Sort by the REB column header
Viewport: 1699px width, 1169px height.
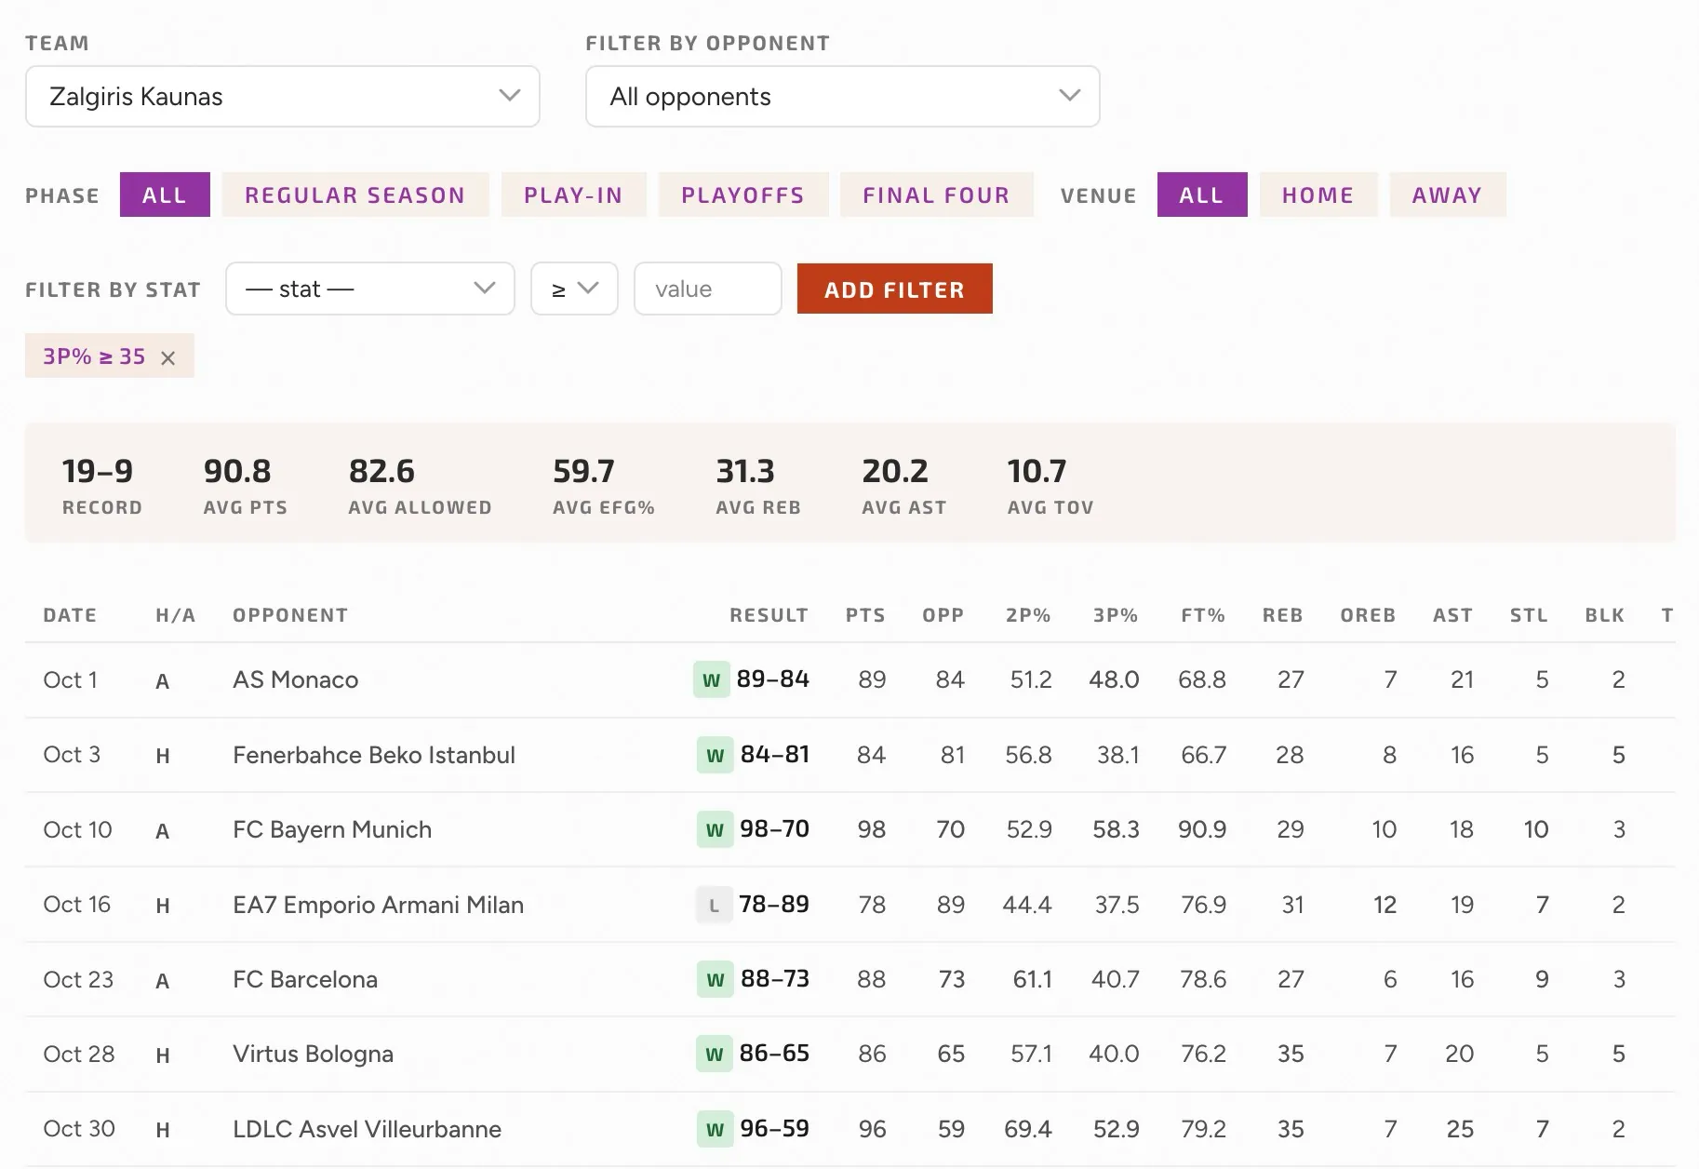(x=1282, y=615)
